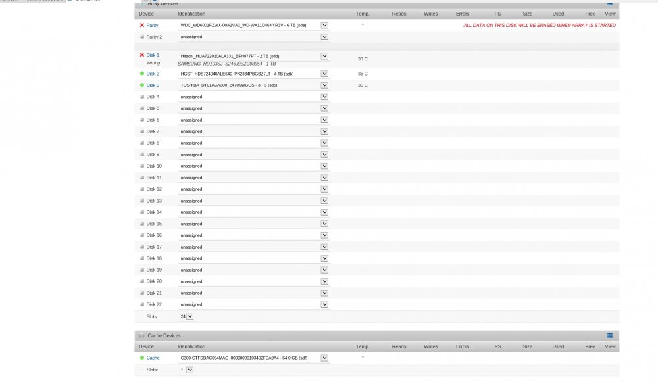The image size is (658, 382).
Task: Click the Disk 19 device label
Action: coord(154,270)
